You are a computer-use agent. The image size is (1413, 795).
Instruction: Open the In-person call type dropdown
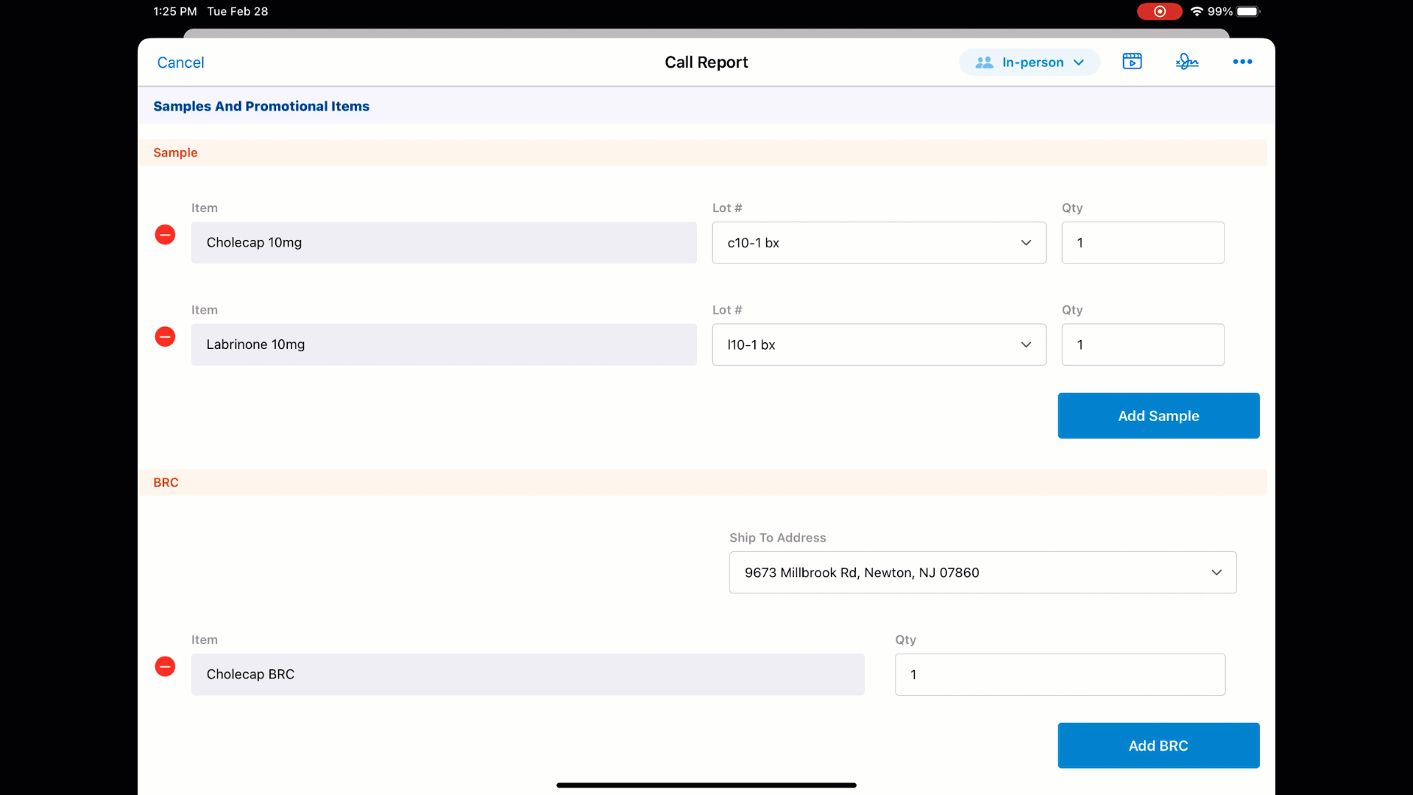click(1030, 63)
